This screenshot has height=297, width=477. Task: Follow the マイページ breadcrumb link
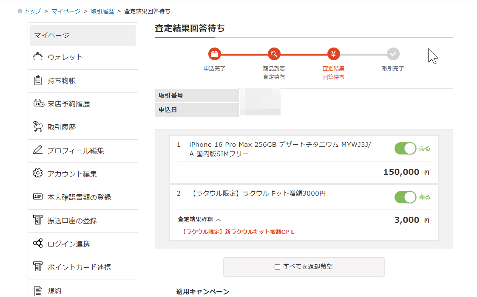coord(66,11)
